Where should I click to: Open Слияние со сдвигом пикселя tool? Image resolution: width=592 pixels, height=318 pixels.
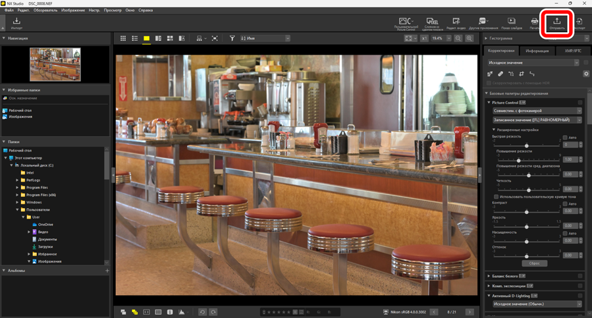[x=432, y=23]
